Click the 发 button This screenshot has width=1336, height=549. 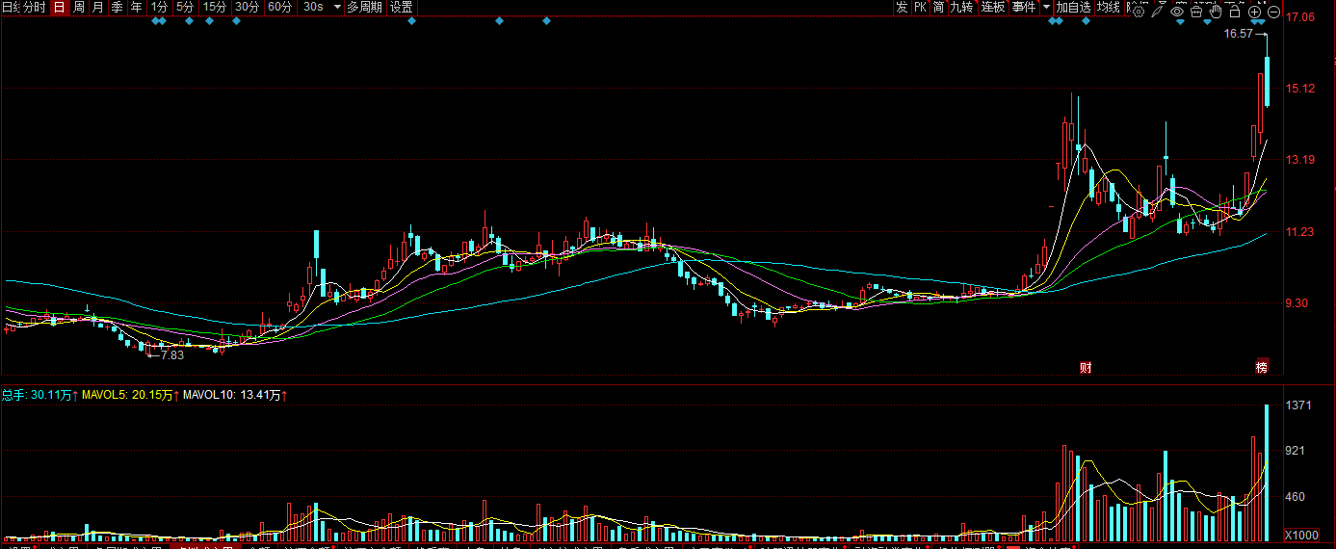pos(902,7)
